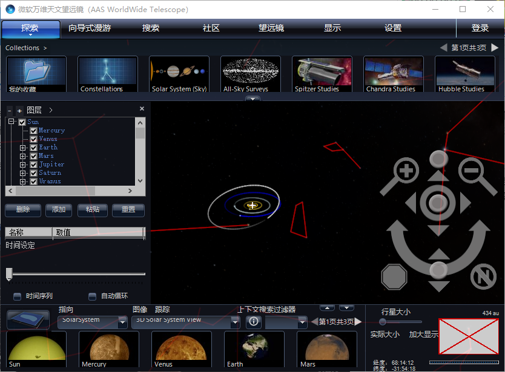Open the Solar System (Sky) collection

tap(179, 74)
